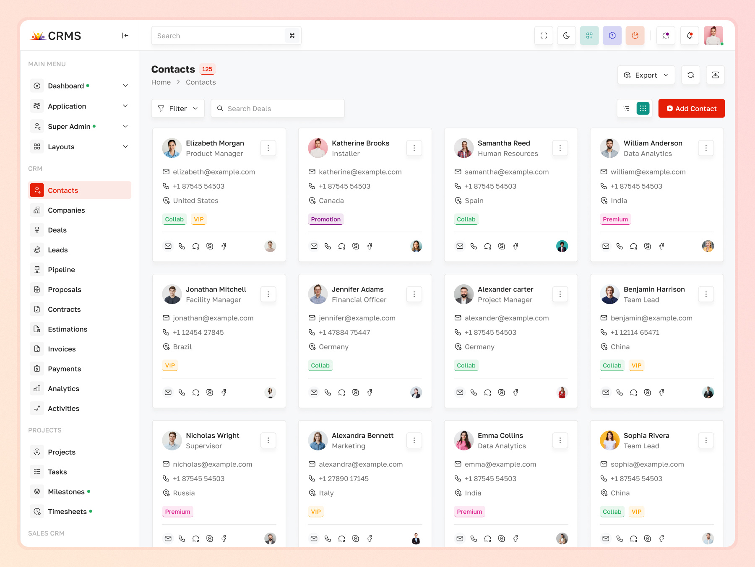Select grid view for contacts

pos(643,108)
